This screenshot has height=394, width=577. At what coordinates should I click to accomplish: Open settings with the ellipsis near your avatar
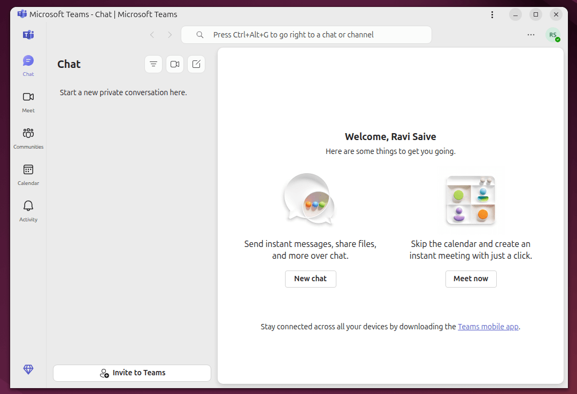pyautogui.click(x=530, y=34)
